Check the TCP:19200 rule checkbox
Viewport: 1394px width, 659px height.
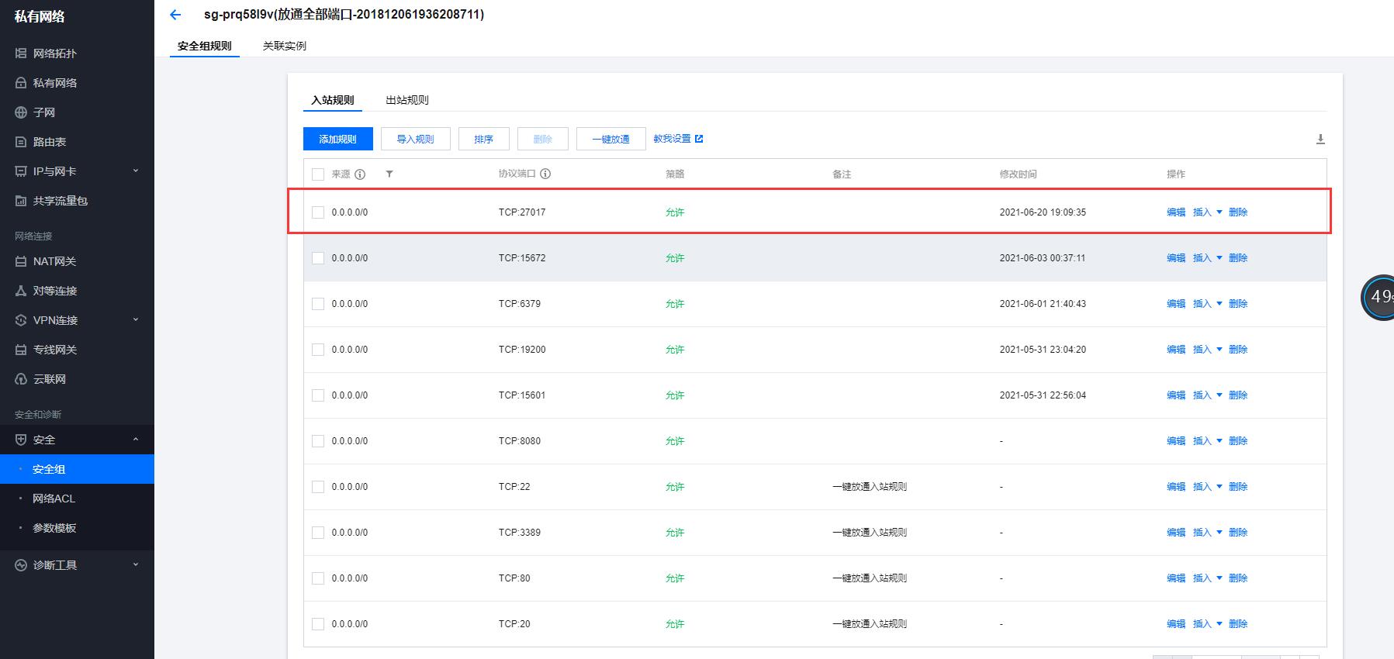pos(318,350)
